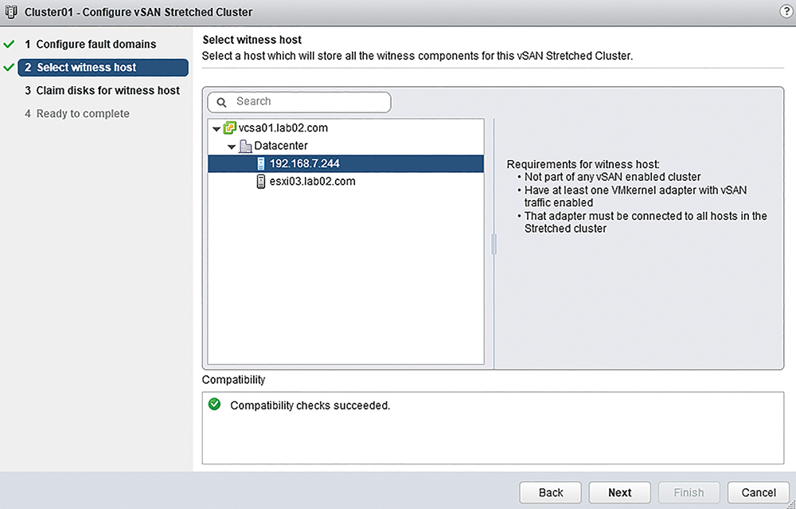The image size is (796, 509).
Task: Click the 'Select witness host' page heading
Action: [252, 40]
